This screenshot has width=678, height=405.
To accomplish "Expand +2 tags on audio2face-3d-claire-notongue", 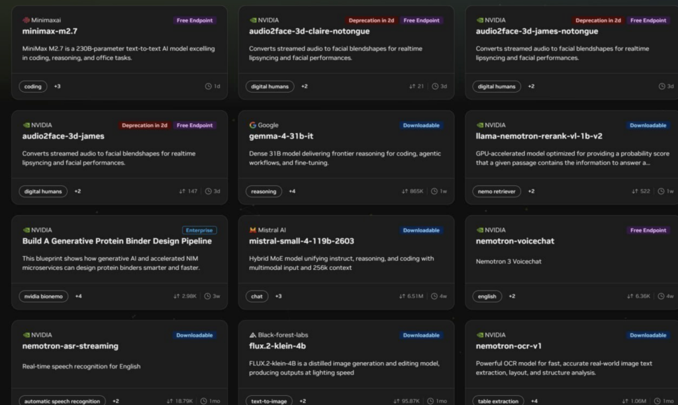I will tap(305, 87).
